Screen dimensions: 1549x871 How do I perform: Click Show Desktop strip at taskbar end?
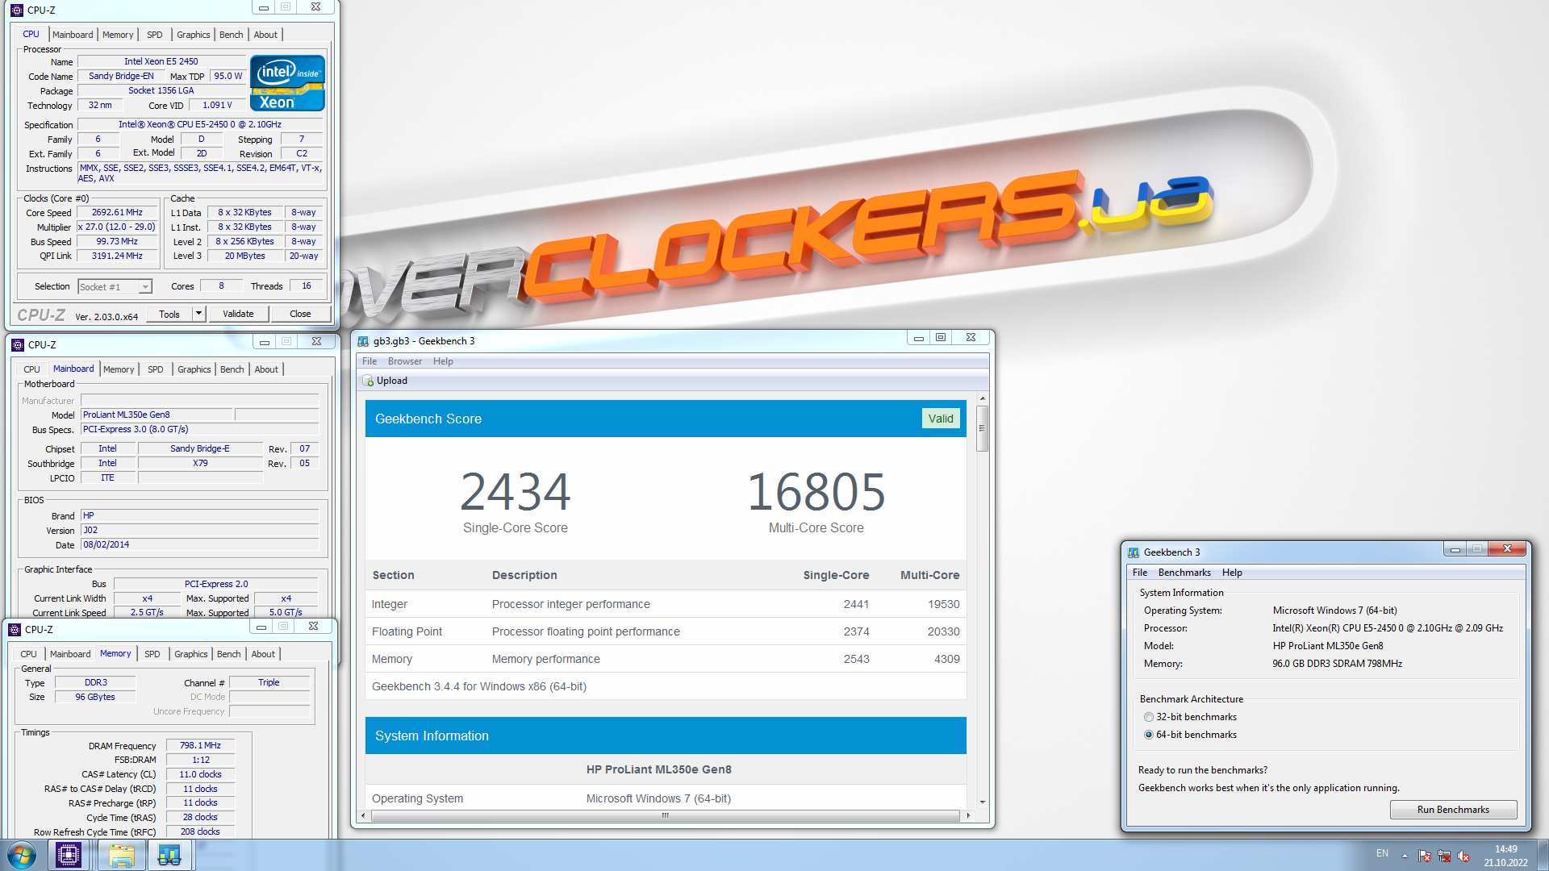(x=1543, y=855)
